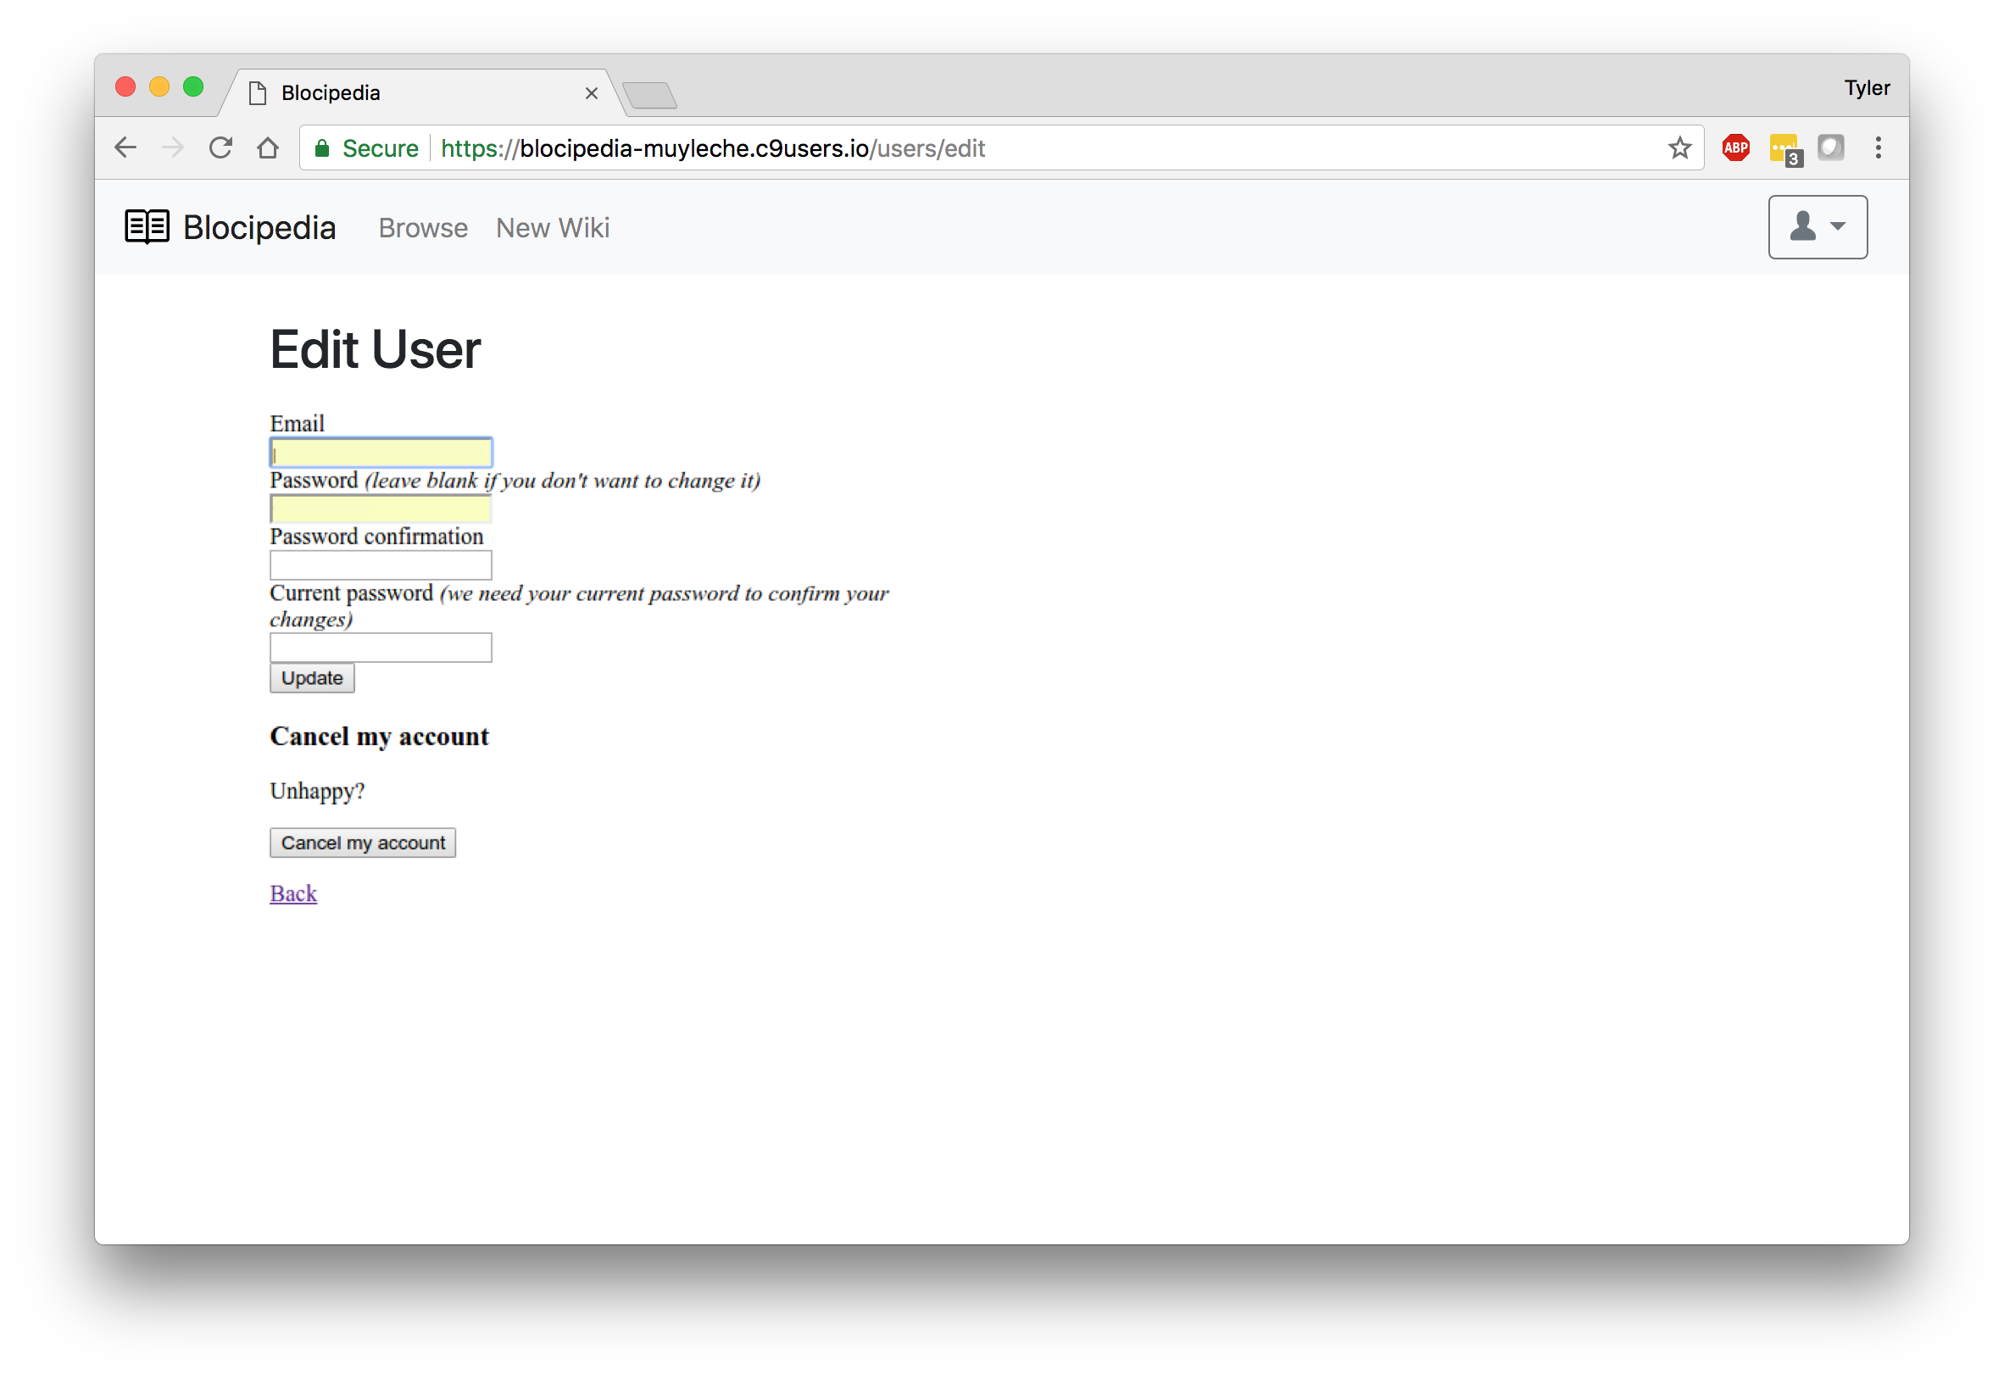Click the Cancel my account button
The image size is (2004, 1380).
[361, 841]
